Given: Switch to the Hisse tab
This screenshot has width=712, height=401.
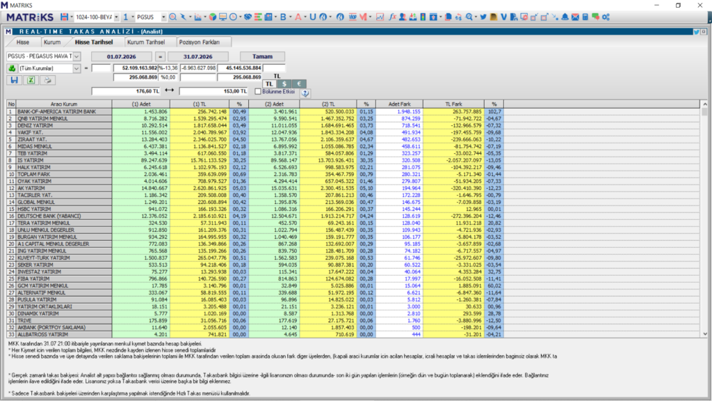Looking at the screenshot, I should pyautogui.click(x=23, y=42).
